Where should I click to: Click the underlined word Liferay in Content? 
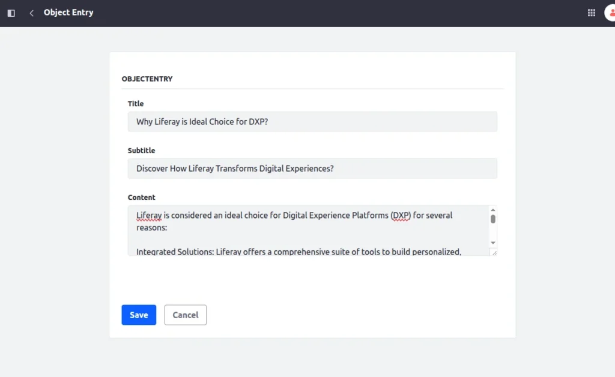[149, 216]
